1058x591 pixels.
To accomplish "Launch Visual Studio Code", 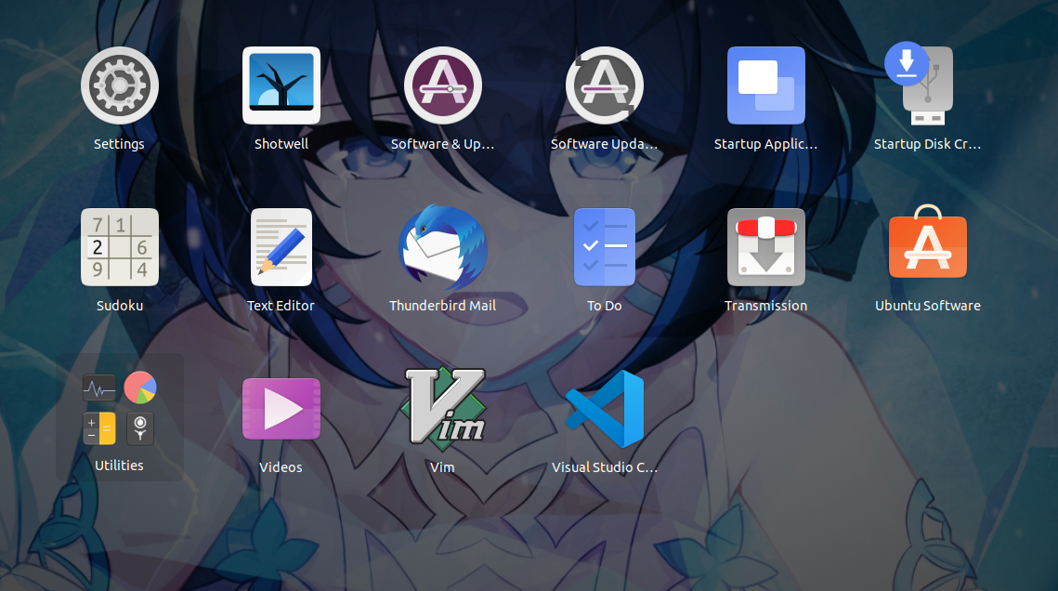I will [604, 408].
